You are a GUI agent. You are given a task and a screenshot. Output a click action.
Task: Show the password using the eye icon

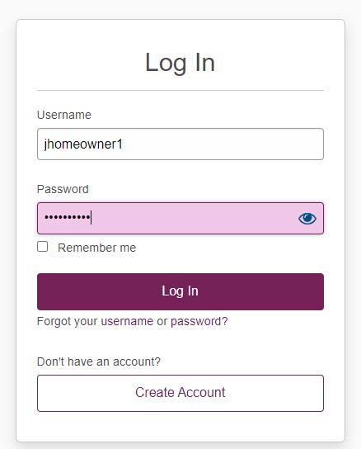tap(307, 219)
